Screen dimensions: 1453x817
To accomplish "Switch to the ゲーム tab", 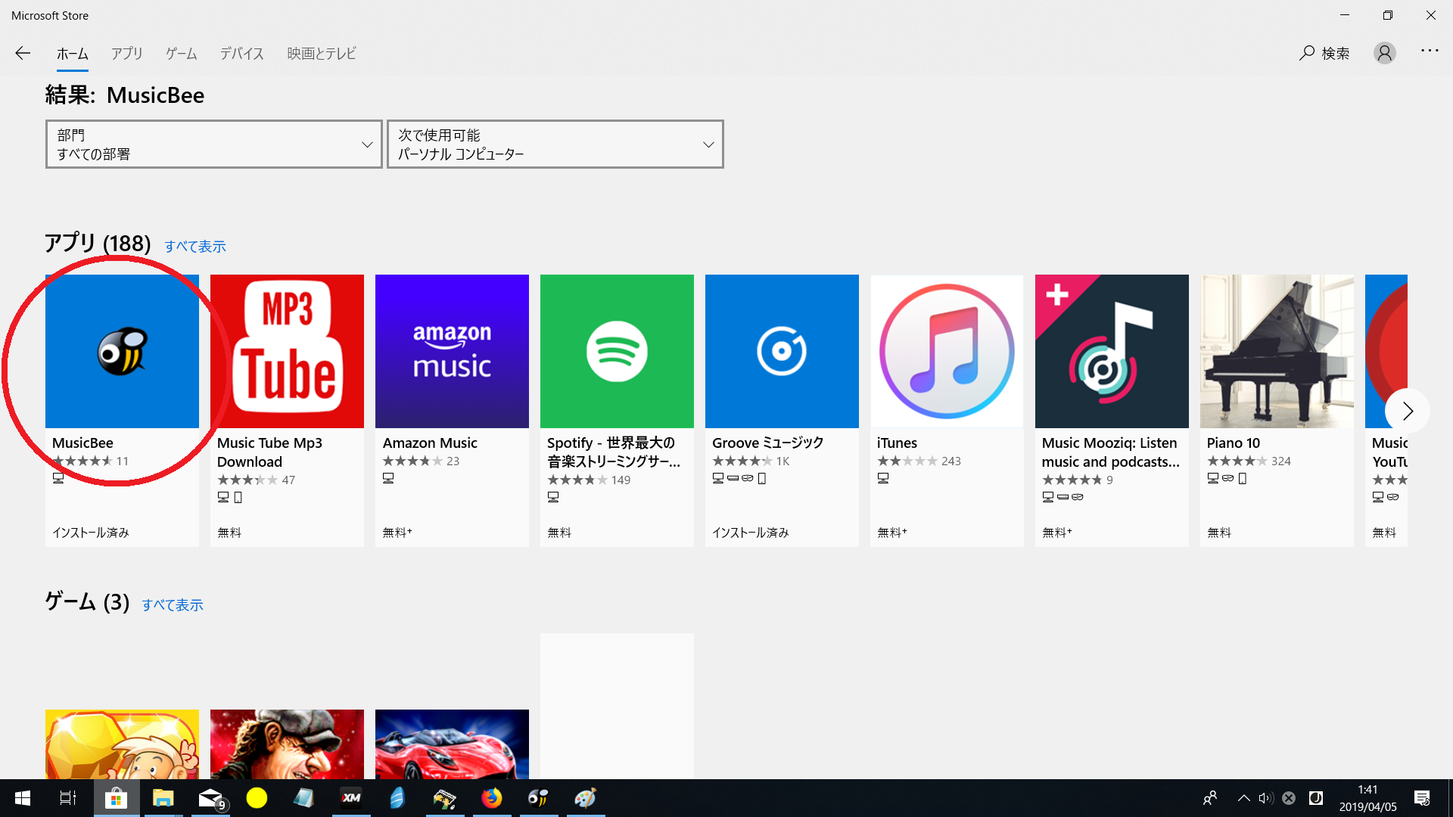I will pyautogui.click(x=182, y=54).
